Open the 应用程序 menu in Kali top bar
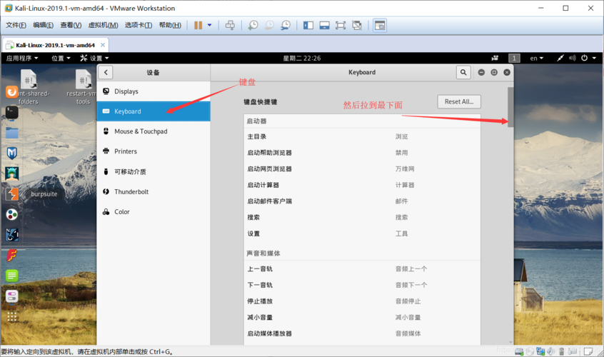Viewport: 604px width, 357px height. coord(22,58)
